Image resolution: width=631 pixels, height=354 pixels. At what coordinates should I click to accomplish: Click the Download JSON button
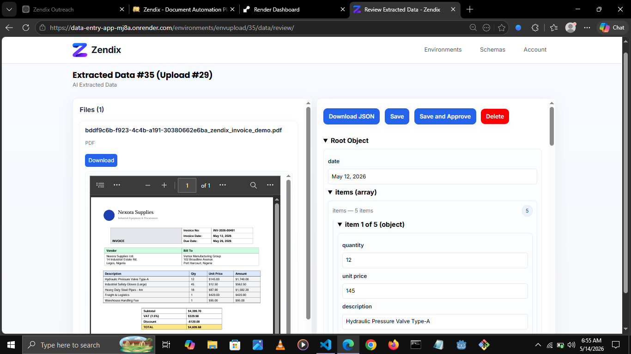352,117
